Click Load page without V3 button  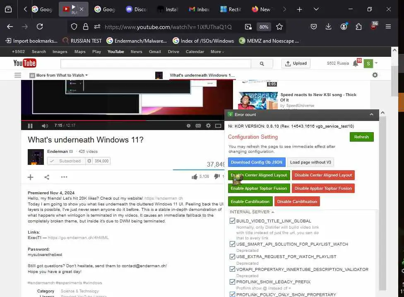[310, 162]
